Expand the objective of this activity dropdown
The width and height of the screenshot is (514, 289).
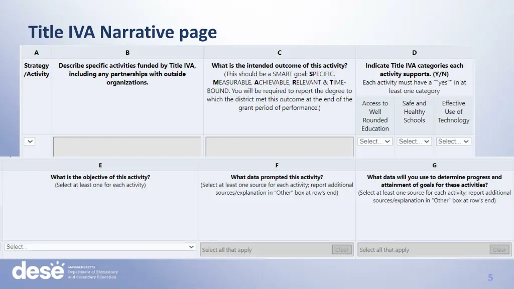(100, 247)
